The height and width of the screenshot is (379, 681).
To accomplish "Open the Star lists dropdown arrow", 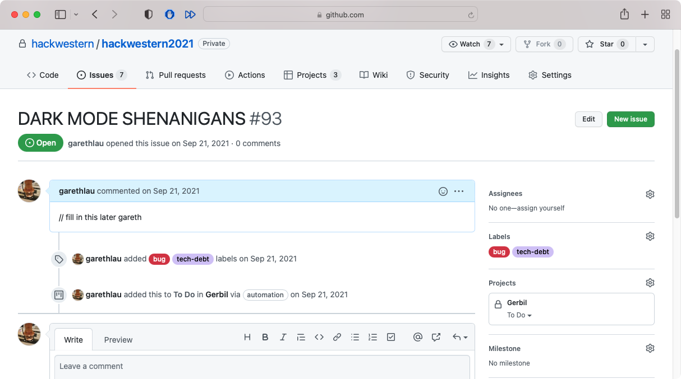I will [645, 44].
